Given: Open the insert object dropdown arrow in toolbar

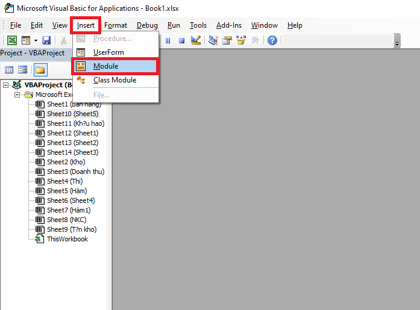Looking at the screenshot, I should 36,41.
